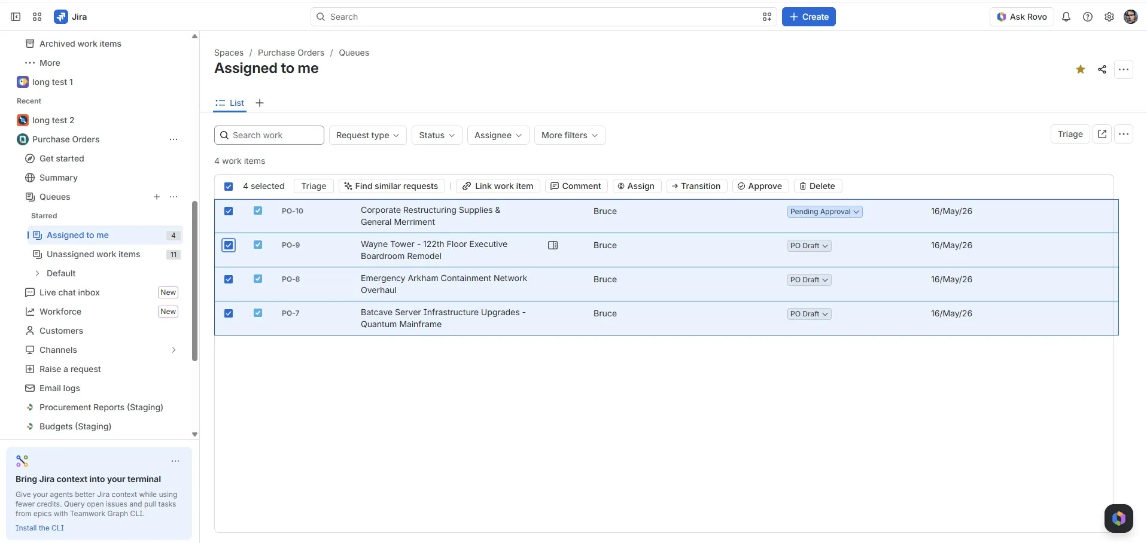Open list options ellipsis beside Triage
1147x543 pixels.
[1124, 134]
